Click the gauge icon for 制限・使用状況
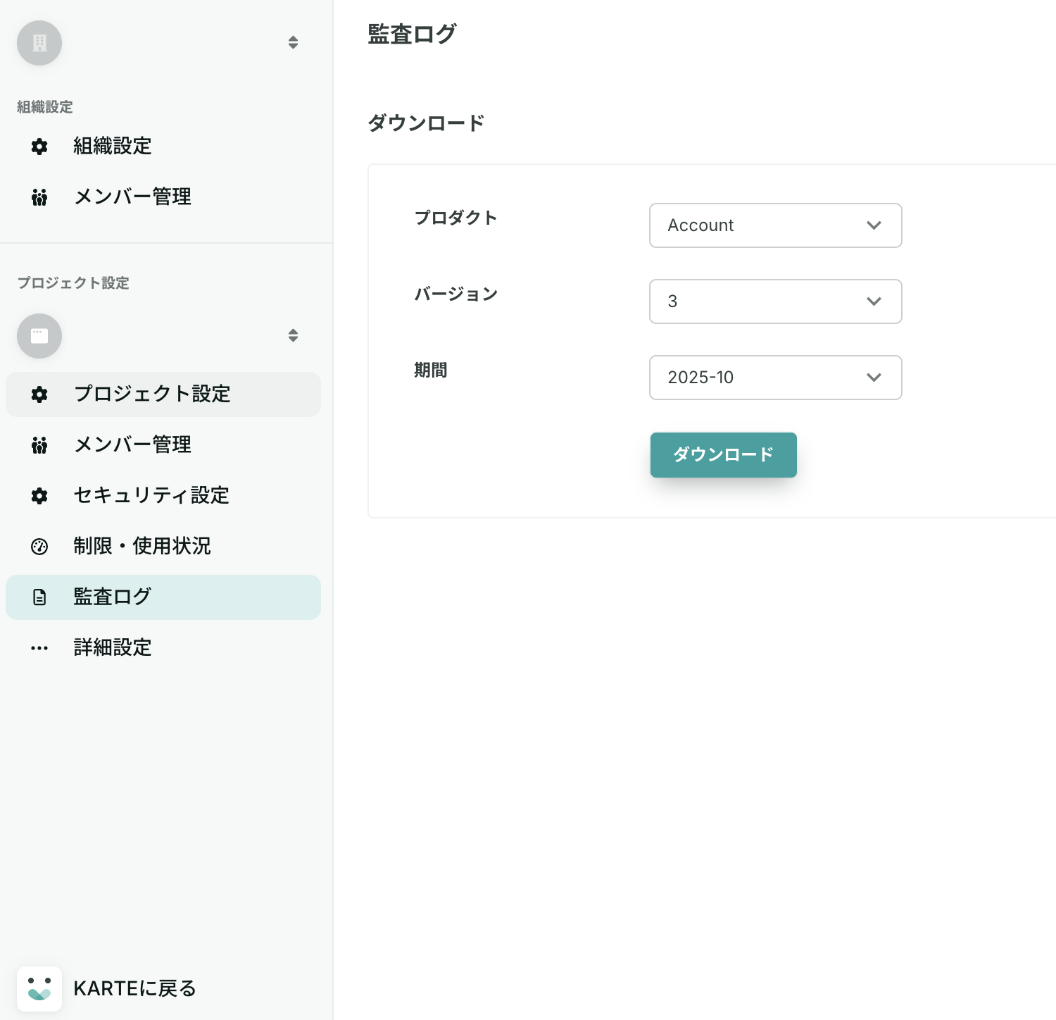This screenshot has width=1056, height=1020. tap(39, 547)
